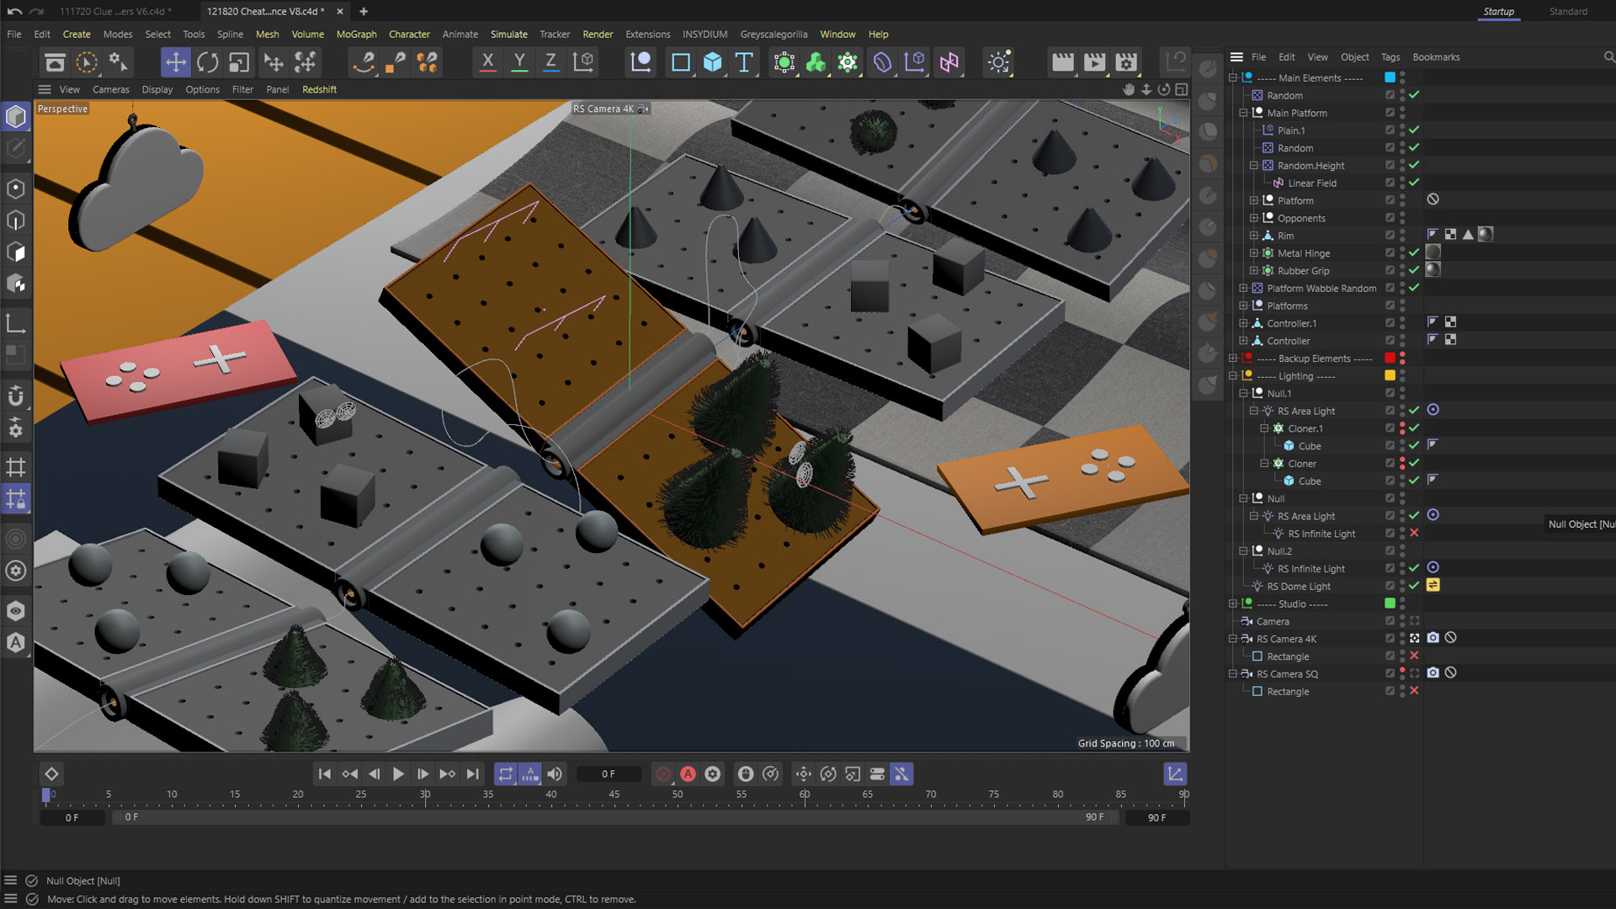The image size is (1616, 909).
Task: Expand the Platforms group in object tree
Action: [1243, 306]
